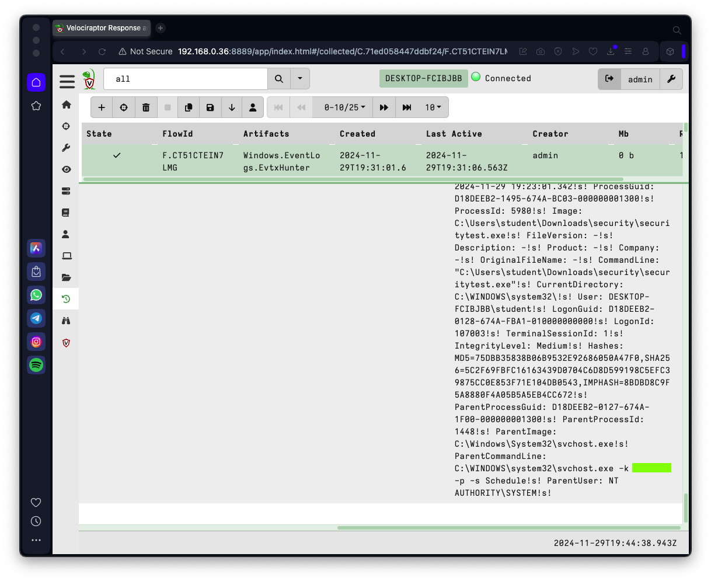Expand the search options dropdown arrow
The width and height of the screenshot is (711, 581).
click(300, 79)
